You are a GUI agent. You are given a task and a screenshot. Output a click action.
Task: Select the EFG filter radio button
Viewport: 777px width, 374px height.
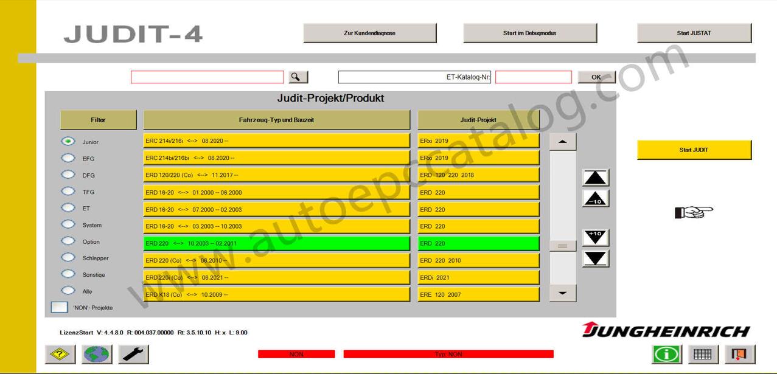(x=68, y=158)
